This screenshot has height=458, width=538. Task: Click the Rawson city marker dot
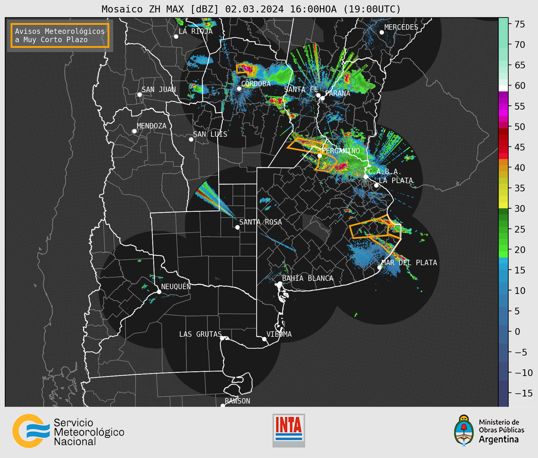(223, 406)
